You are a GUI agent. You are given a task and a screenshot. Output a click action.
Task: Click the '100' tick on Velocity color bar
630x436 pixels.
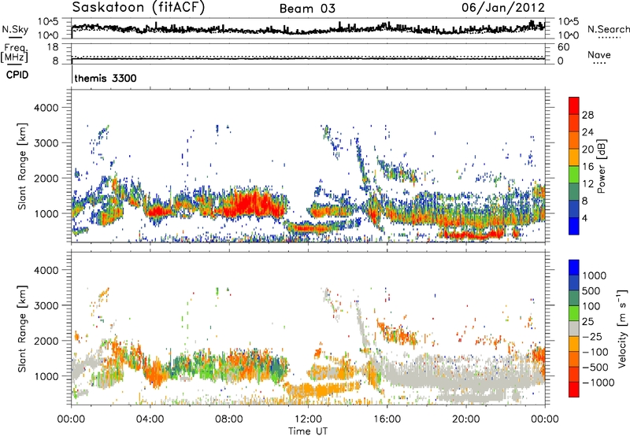click(x=592, y=306)
